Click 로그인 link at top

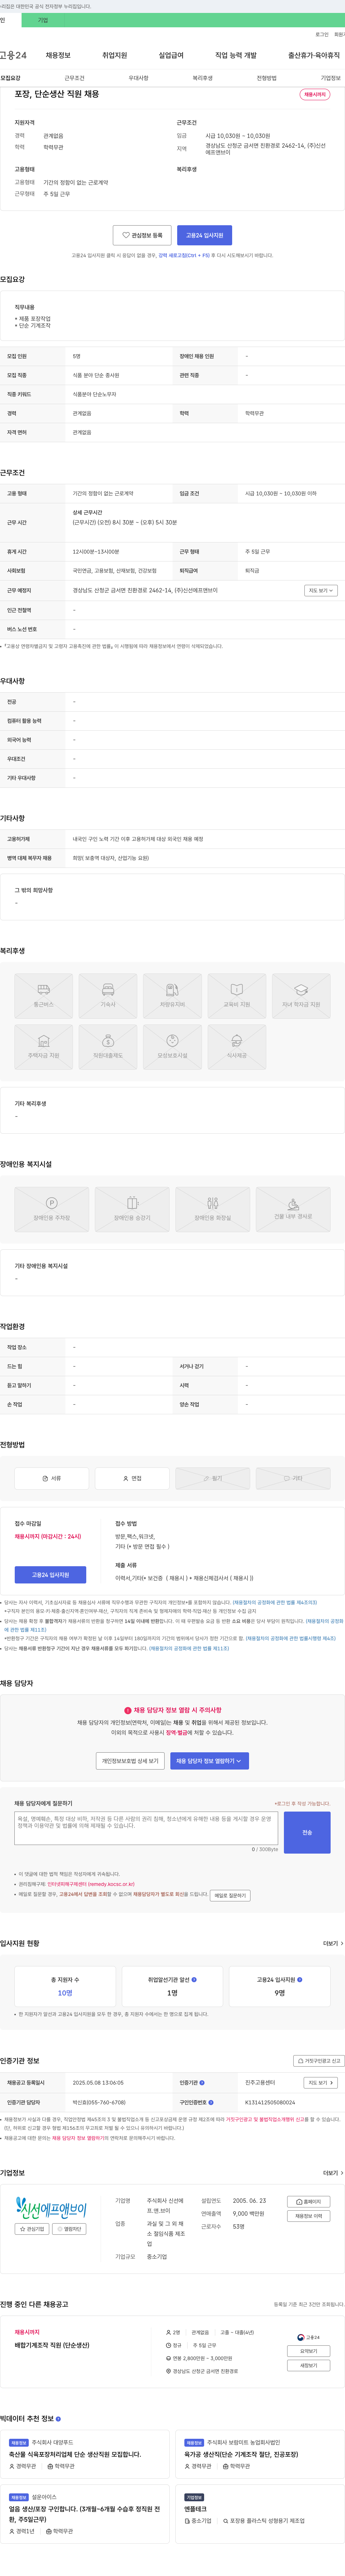322,34
